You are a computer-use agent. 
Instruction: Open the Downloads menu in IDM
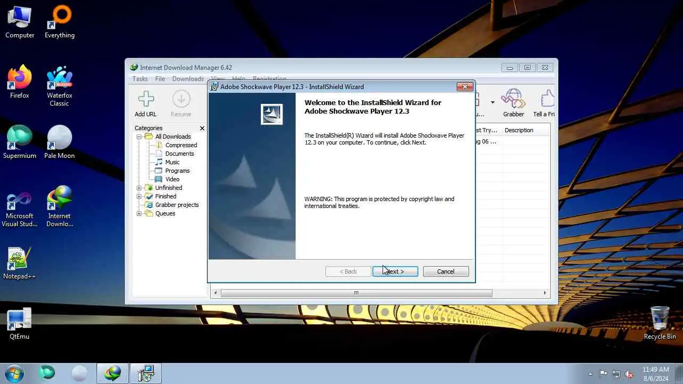pos(188,79)
